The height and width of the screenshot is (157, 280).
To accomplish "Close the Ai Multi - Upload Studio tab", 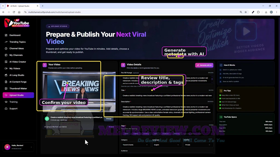I will pos(37,6).
